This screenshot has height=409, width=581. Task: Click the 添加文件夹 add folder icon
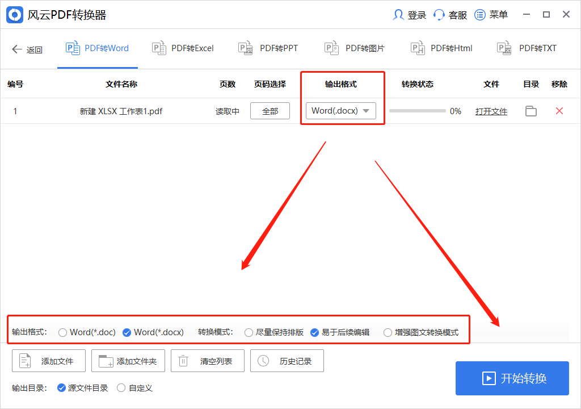point(105,360)
